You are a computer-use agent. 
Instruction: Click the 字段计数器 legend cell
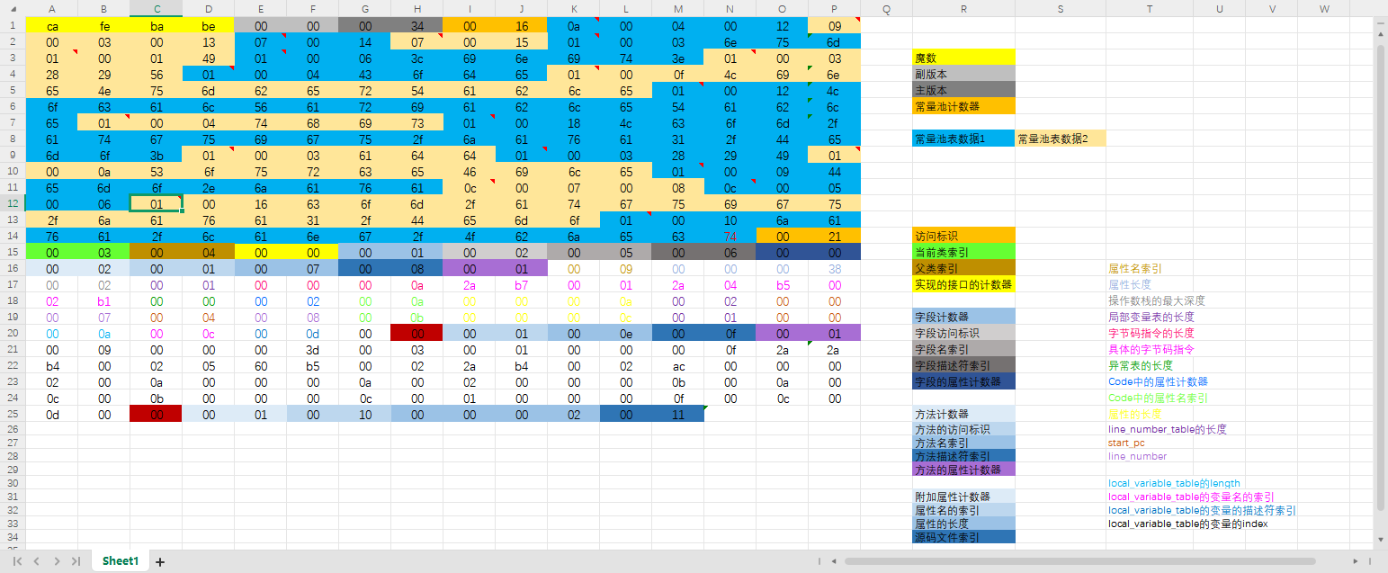(x=963, y=318)
